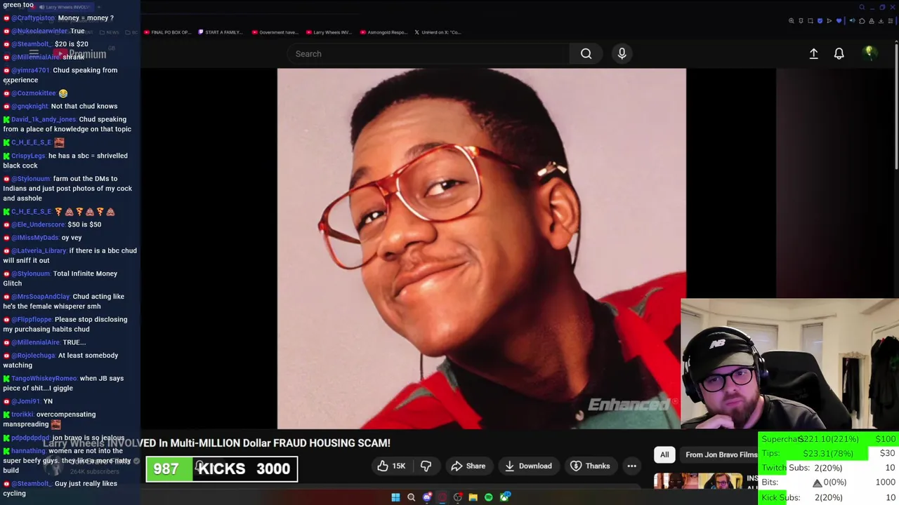This screenshot has width=899, height=505.
Task: Open the easy setup sliders icon
Action: (x=891, y=21)
